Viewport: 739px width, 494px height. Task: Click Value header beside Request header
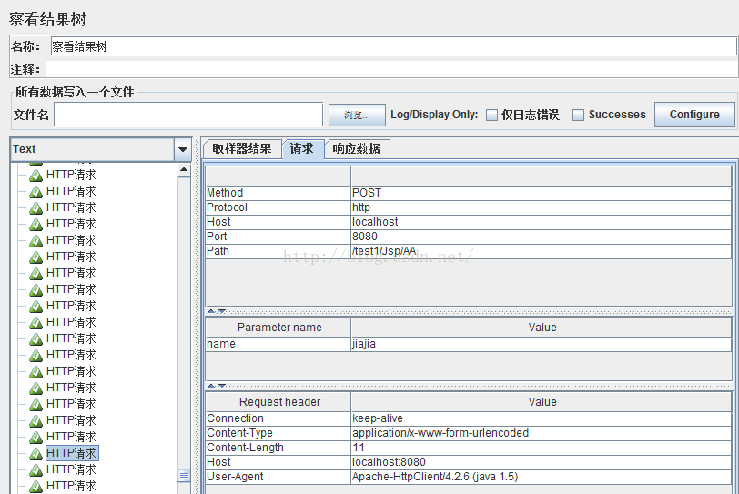[x=542, y=402]
